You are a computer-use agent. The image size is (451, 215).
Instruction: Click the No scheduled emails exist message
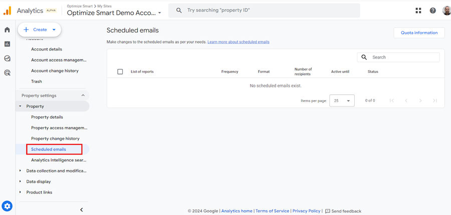(x=276, y=86)
